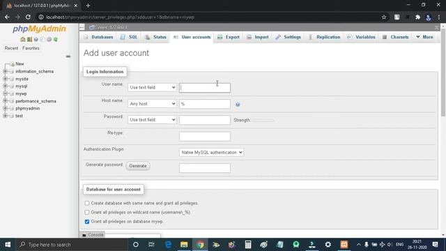This screenshot has width=446, height=251.
Task: Show Recent tables list
Action: coord(11,48)
